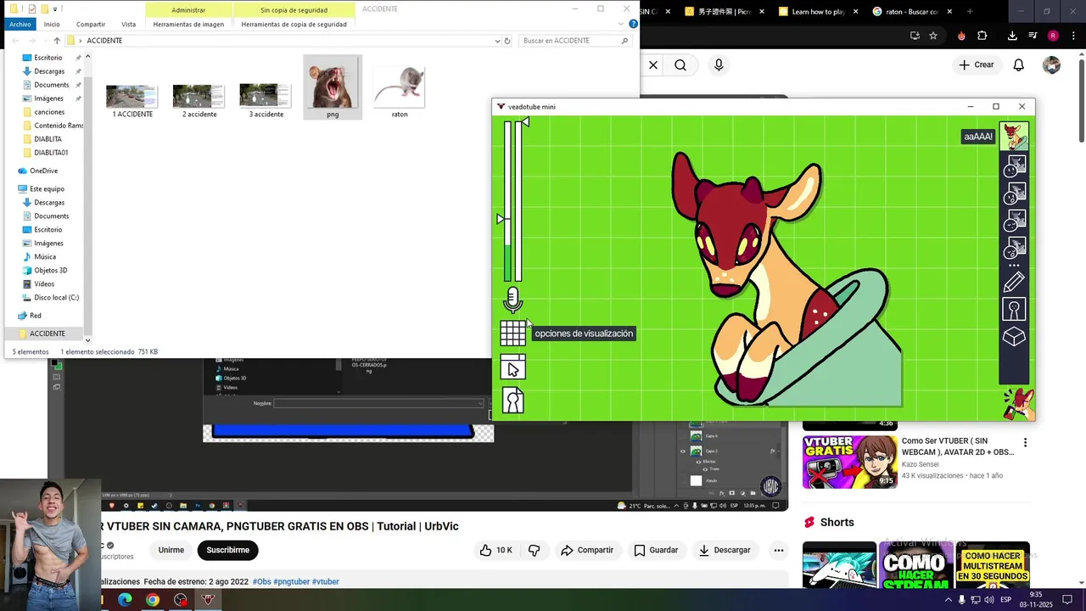Open the browser downloads icon
The height and width of the screenshot is (611, 1086).
[x=1012, y=36]
